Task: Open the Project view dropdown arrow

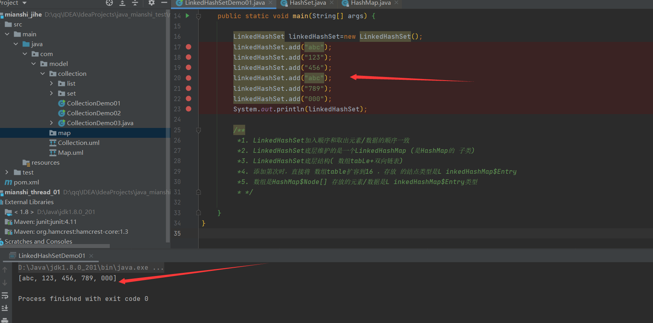Action: tap(24, 3)
